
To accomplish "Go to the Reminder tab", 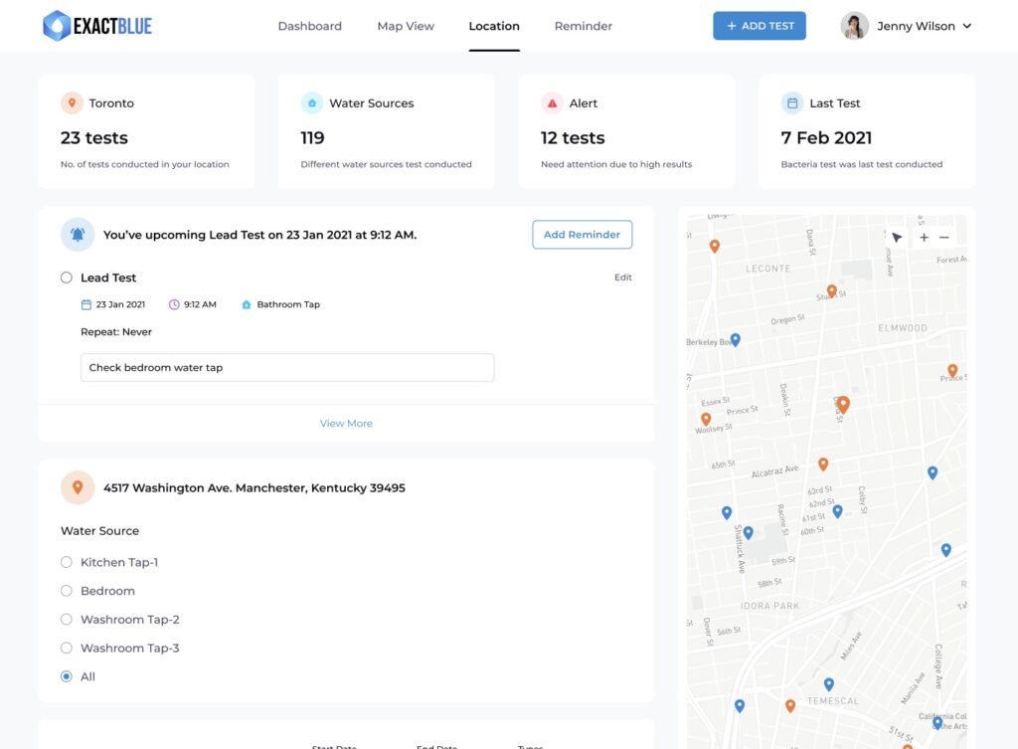I will tap(583, 26).
